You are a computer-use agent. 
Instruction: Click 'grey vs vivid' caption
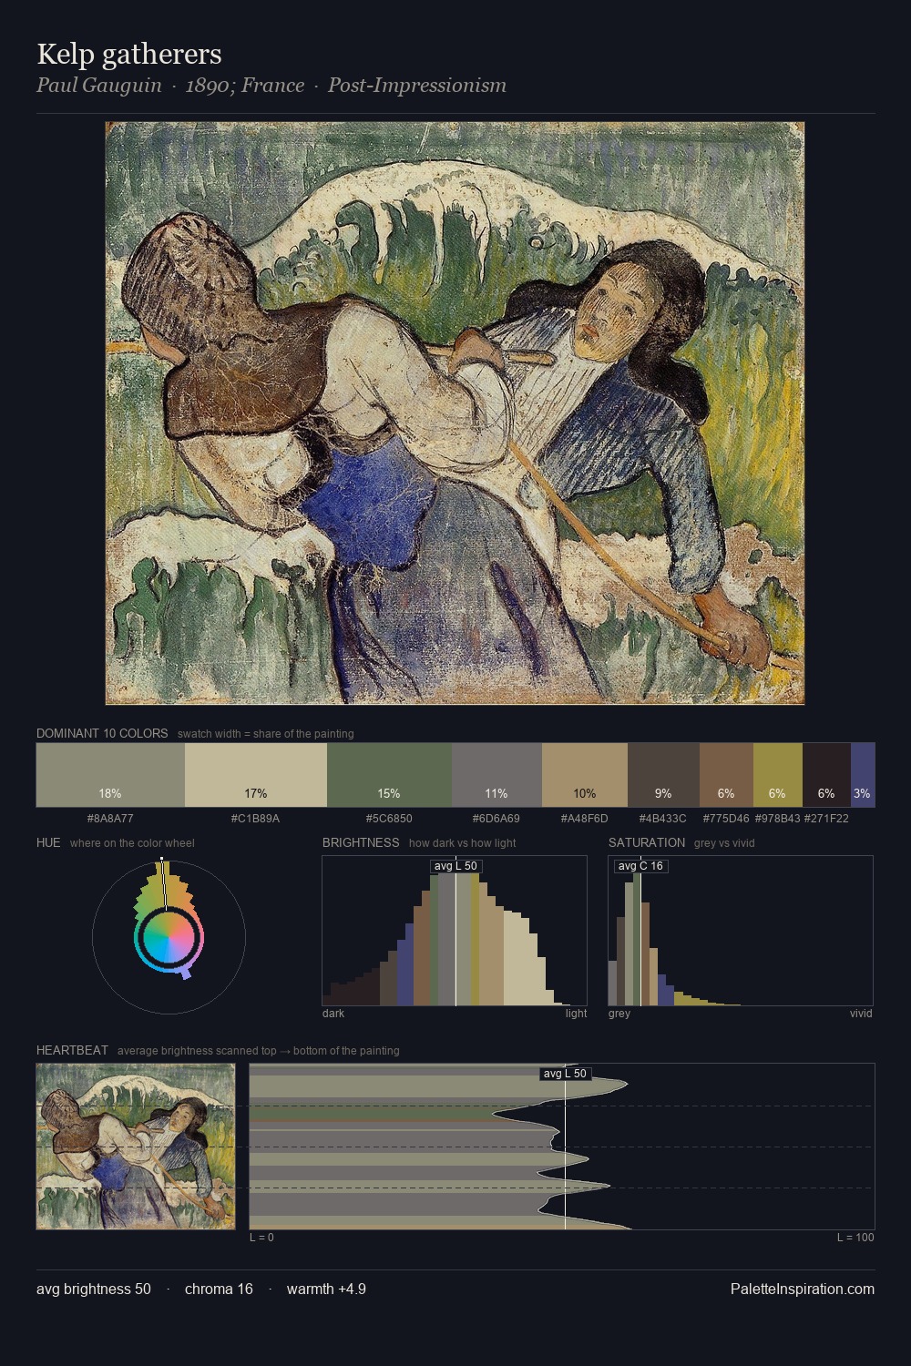(x=724, y=843)
